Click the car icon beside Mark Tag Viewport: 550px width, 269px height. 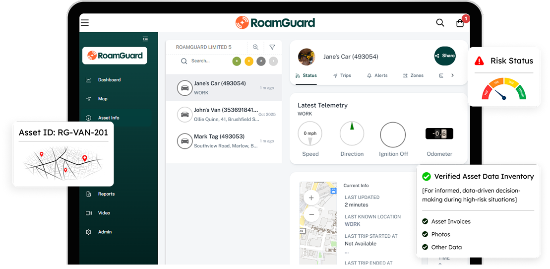[x=185, y=141]
